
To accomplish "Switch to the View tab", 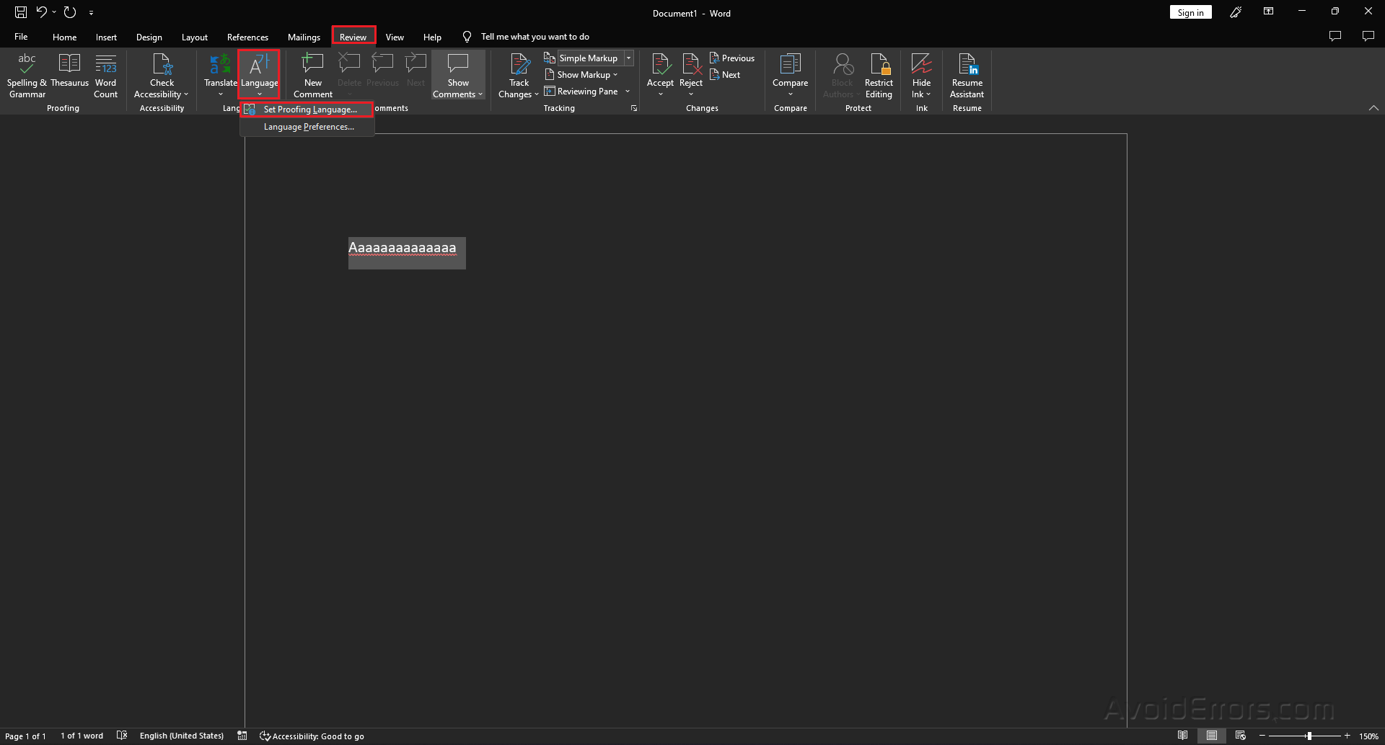I will [x=395, y=37].
